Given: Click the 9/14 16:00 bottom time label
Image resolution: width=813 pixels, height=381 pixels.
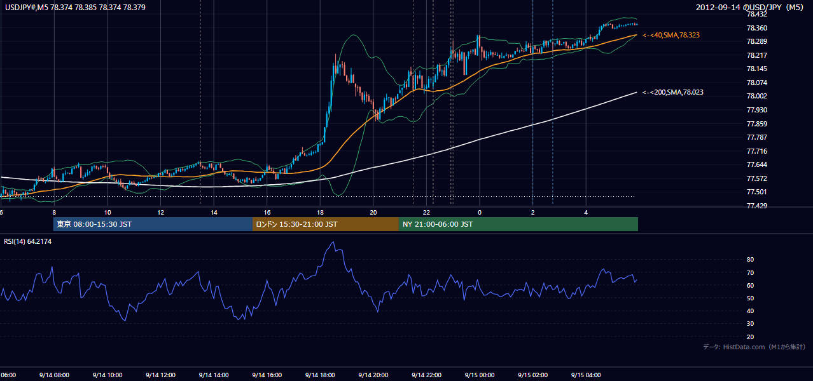Looking at the screenshot, I should [x=267, y=375].
